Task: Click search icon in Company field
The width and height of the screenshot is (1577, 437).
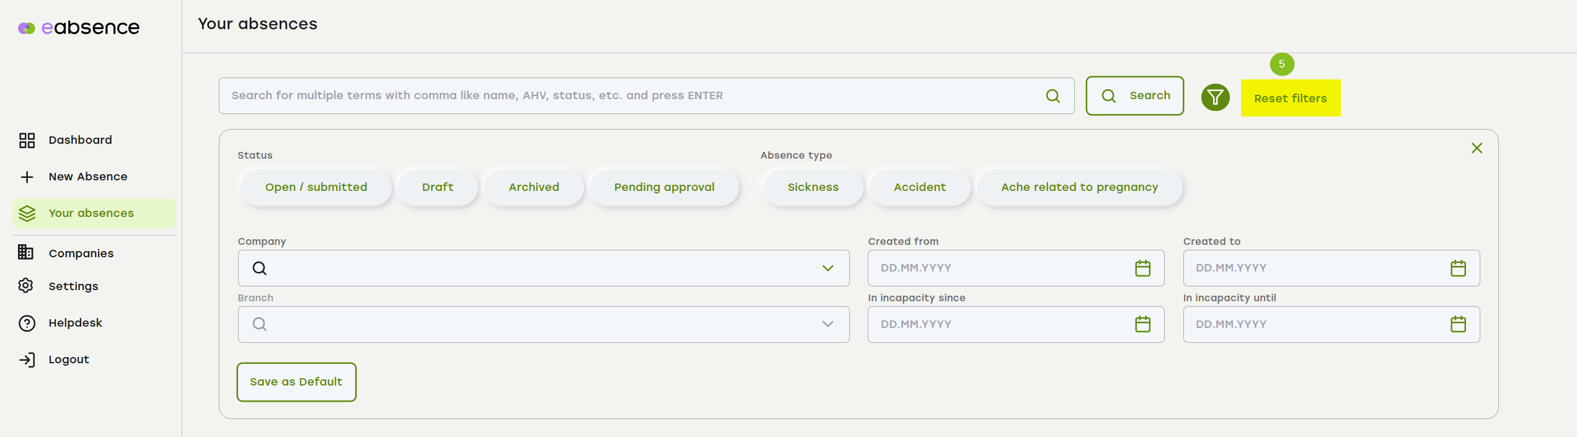Action: (260, 268)
